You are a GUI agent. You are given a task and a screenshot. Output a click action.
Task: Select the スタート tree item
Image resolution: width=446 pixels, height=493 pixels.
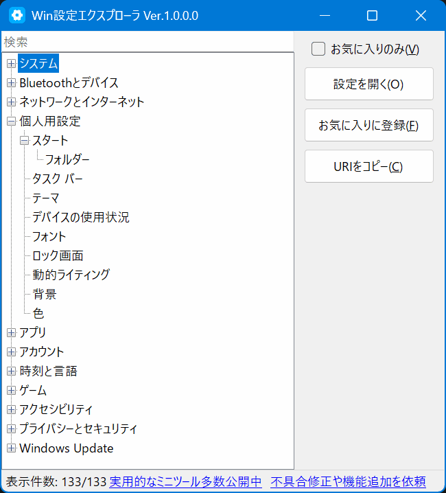[50, 141]
